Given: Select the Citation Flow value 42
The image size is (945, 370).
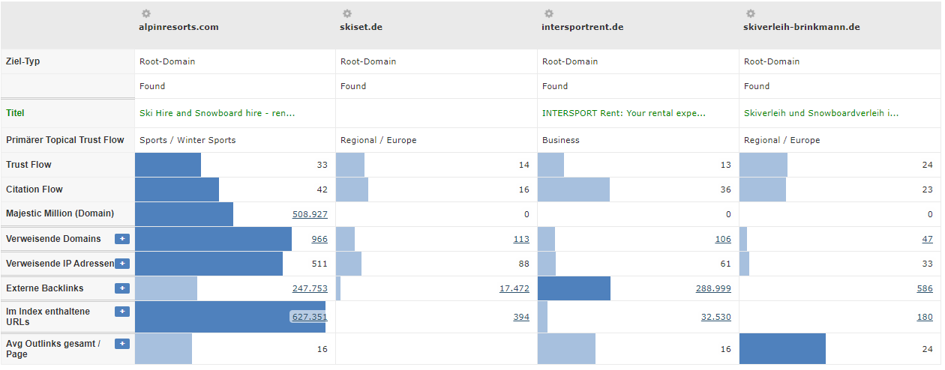Looking at the screenshot, I should coord(322,189).
